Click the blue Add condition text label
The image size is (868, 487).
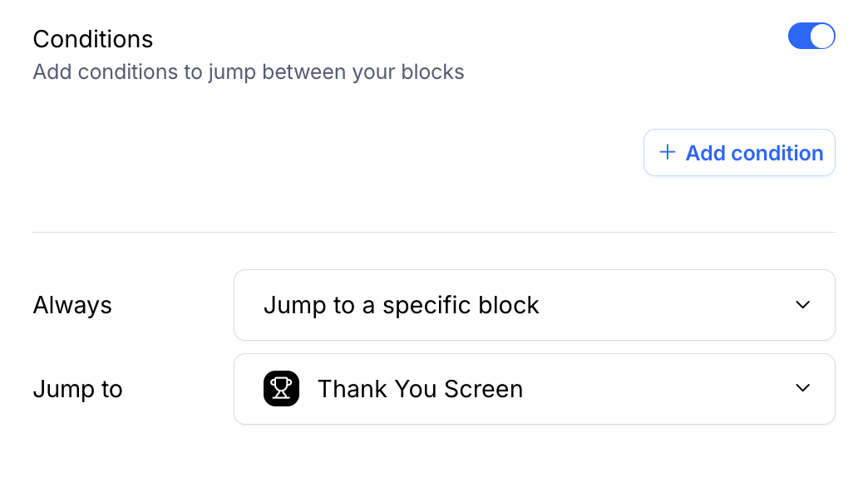tap(754, 153)
